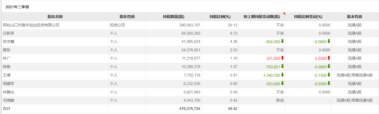Screen dimensions: 379x114
Task: Click green down arrow in 张宇鑫 share change
Action: [x=282, y=41]
